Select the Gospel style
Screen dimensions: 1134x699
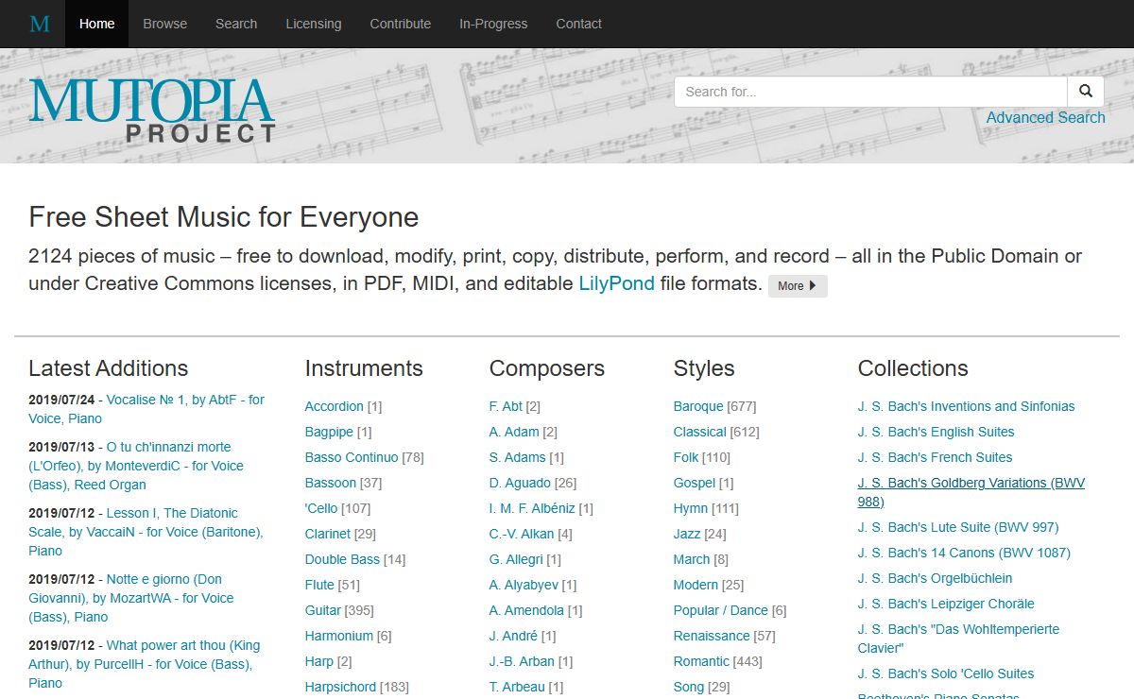tap(694, 483)
